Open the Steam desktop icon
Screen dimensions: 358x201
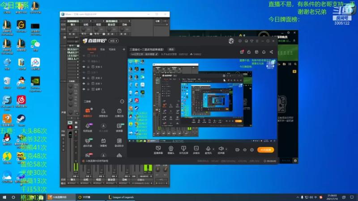[x=21, y=121]
